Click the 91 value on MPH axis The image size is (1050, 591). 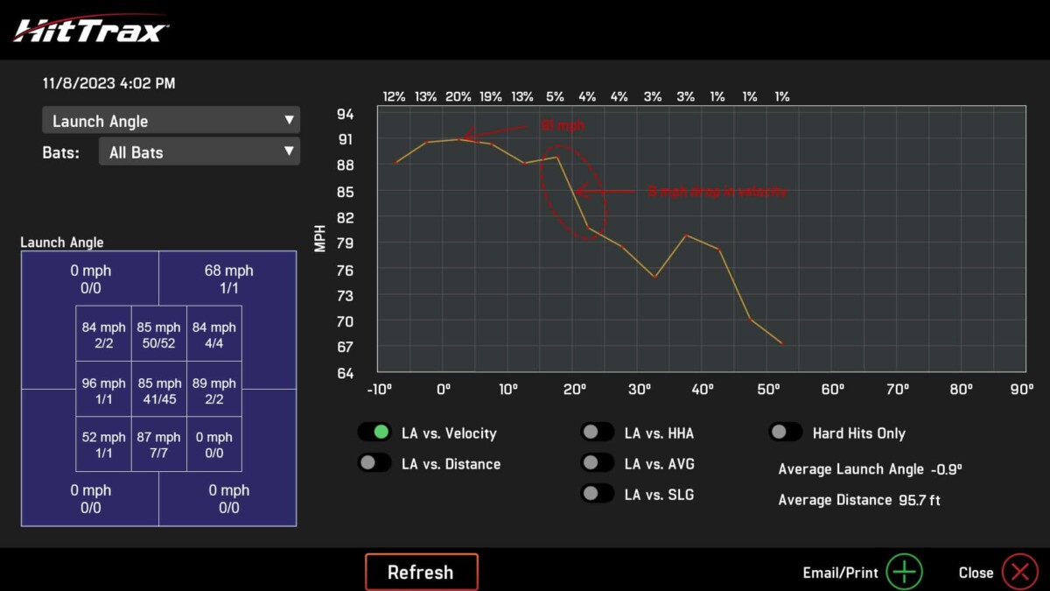346,139
